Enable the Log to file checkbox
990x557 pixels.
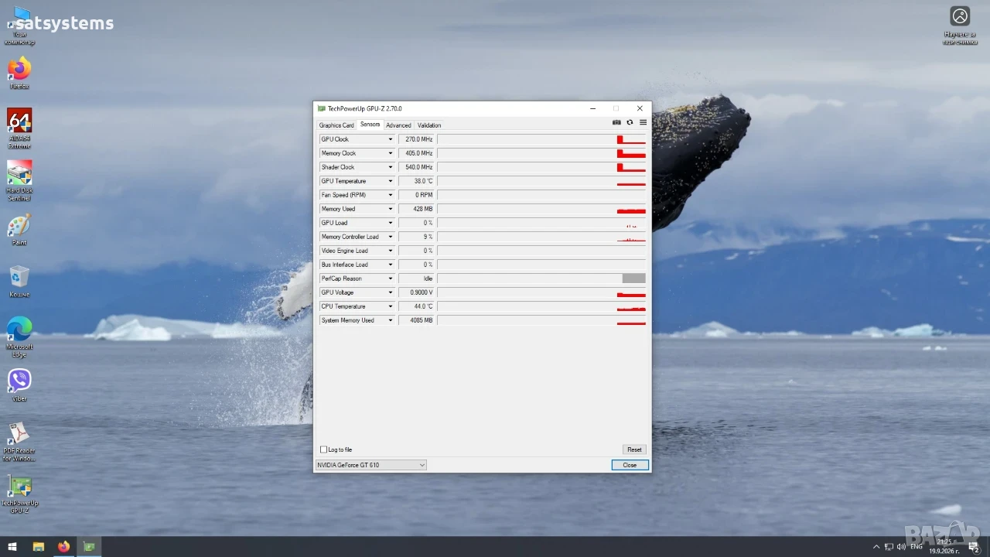(x=323, y=449)
